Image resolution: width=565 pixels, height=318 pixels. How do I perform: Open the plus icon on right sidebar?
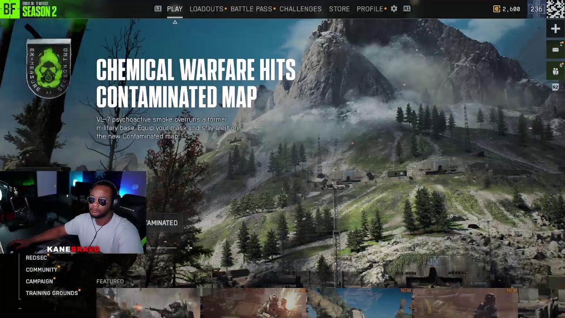(x=555, y=29)
